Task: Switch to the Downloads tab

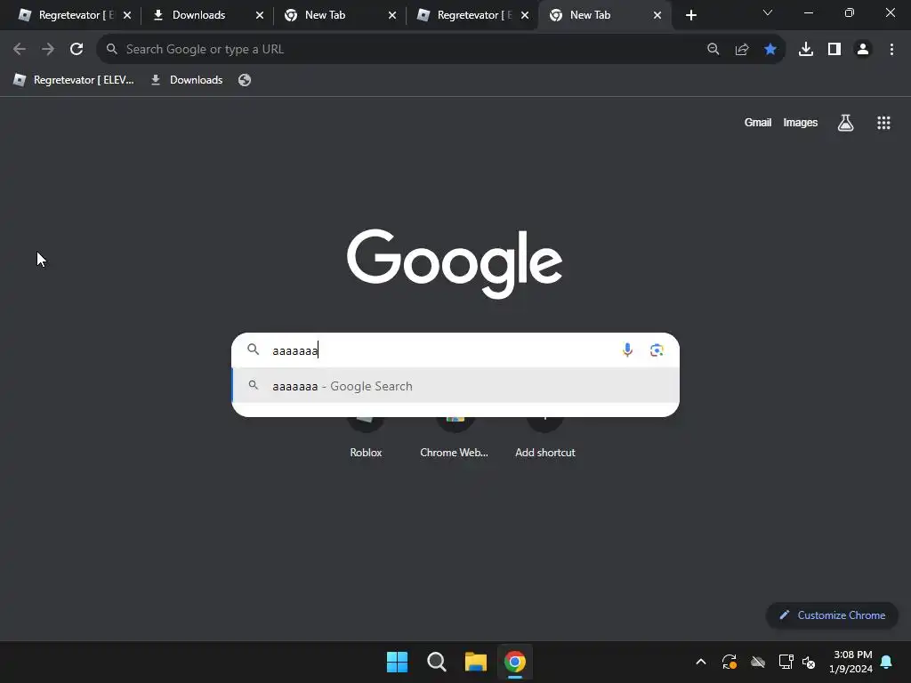Action: (x=198, y=15)
